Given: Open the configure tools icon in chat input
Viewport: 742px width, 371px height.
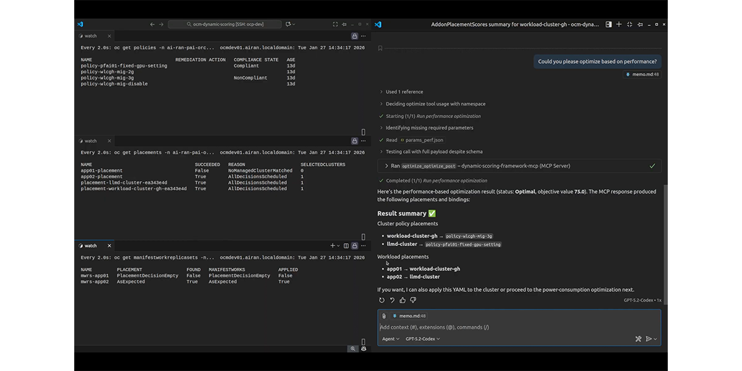Looking at the screenshot, I should (x=638, y=339).
